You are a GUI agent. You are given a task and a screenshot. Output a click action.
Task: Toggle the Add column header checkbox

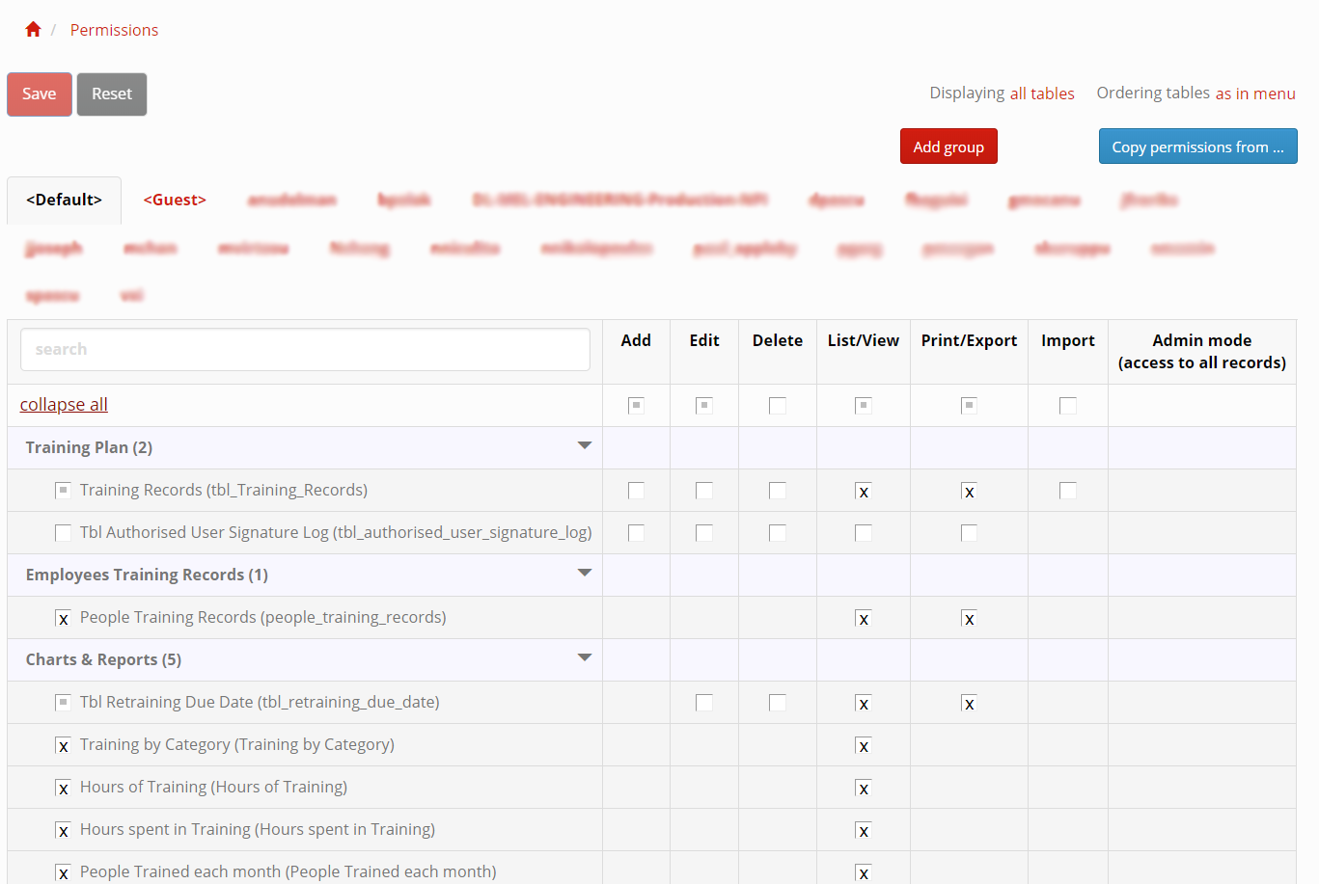point(635,405)
